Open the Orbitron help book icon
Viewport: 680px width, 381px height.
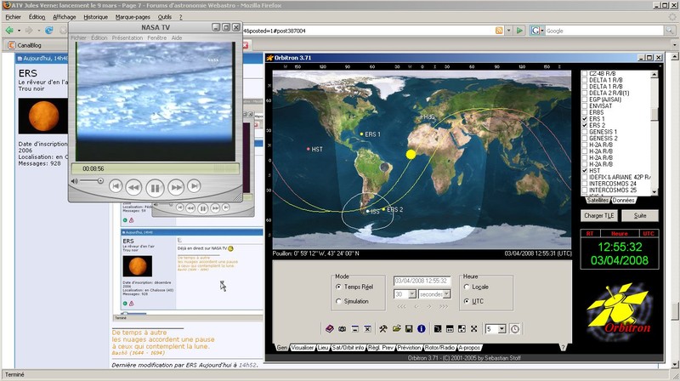(330, 329)
